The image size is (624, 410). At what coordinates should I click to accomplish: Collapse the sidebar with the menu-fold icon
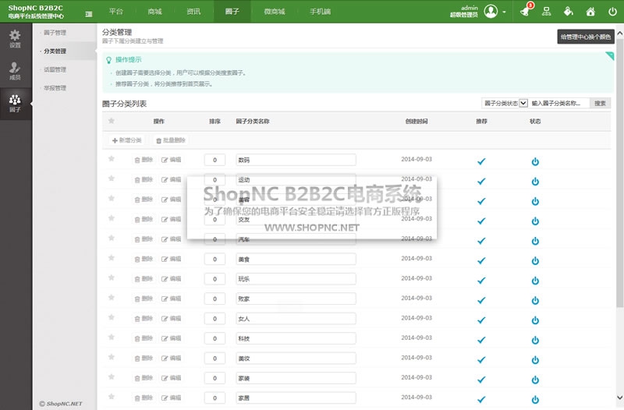click(x=89, y=14)
